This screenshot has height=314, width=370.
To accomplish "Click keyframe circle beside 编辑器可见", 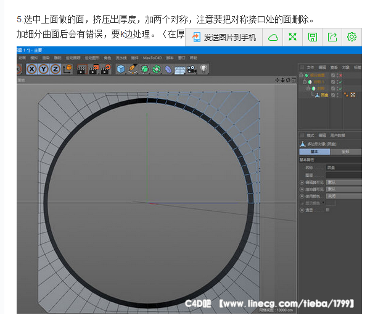I will click(302, 182).
